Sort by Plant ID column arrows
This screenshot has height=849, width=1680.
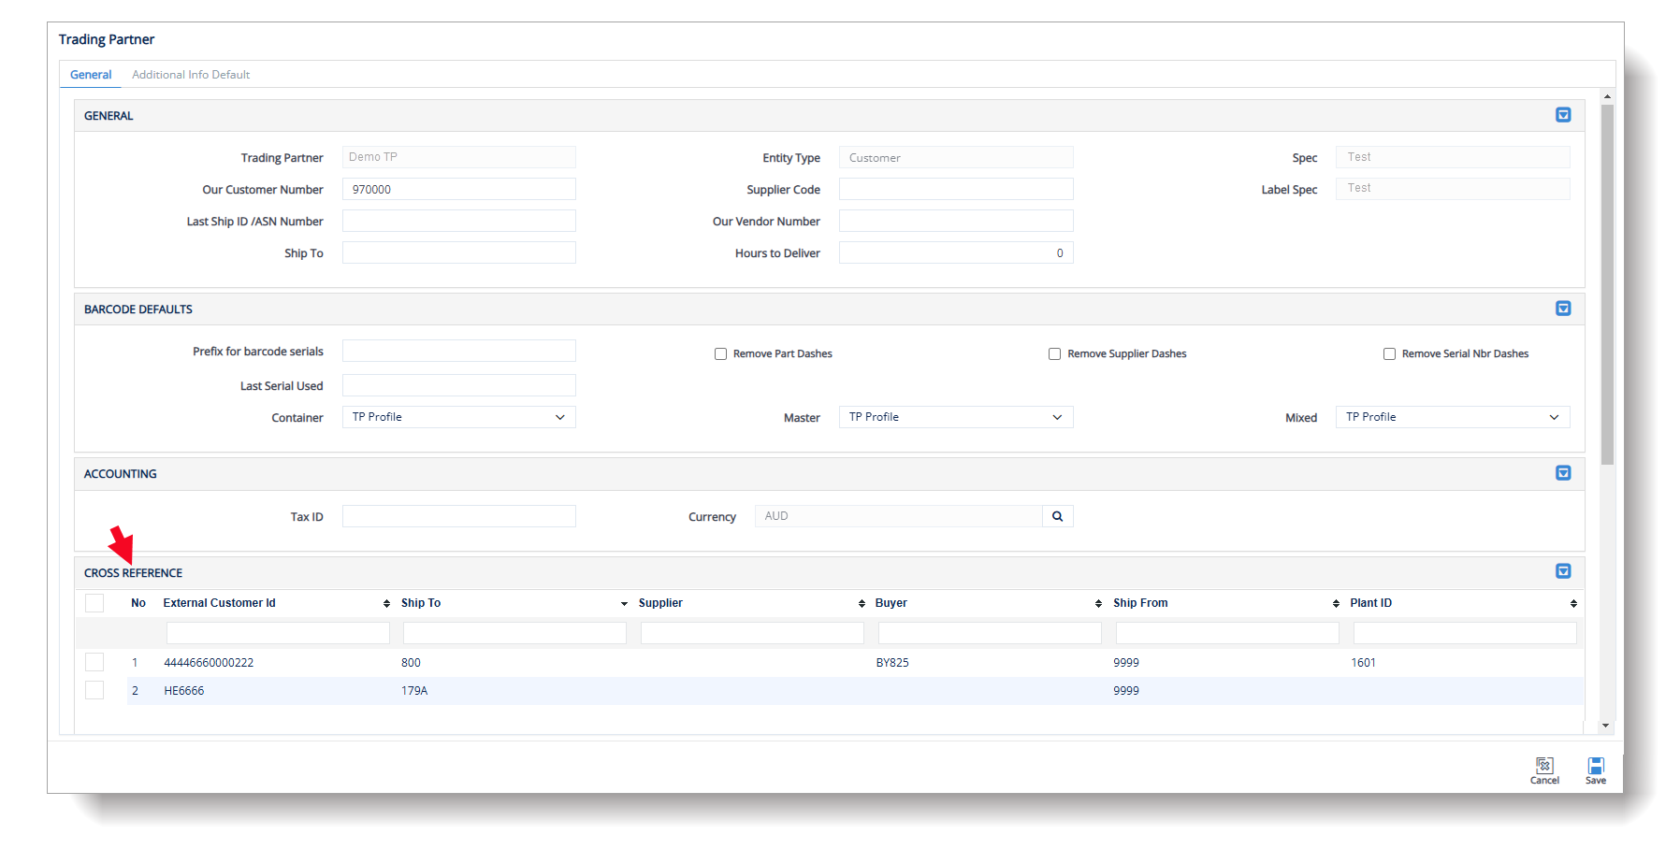click(x=1573, y=604)
